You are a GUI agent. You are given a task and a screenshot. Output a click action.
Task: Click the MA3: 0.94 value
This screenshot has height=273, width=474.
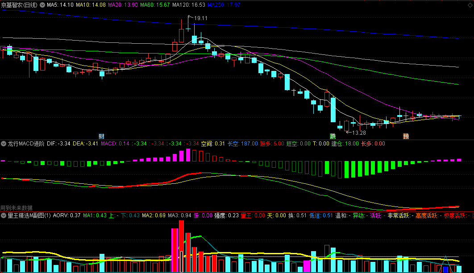(179, 215)
